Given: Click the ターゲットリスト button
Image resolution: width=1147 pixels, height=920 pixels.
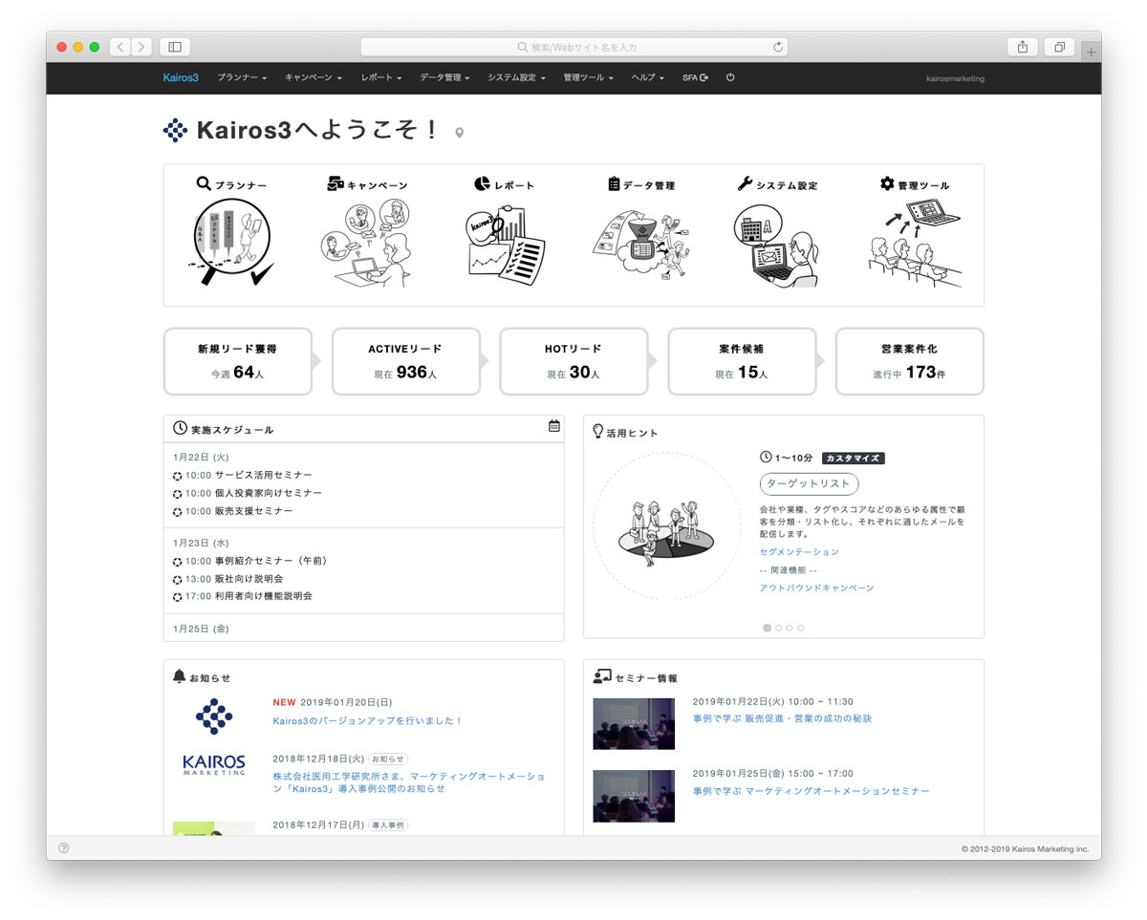Looking at the screenshot, I should 809,483.
